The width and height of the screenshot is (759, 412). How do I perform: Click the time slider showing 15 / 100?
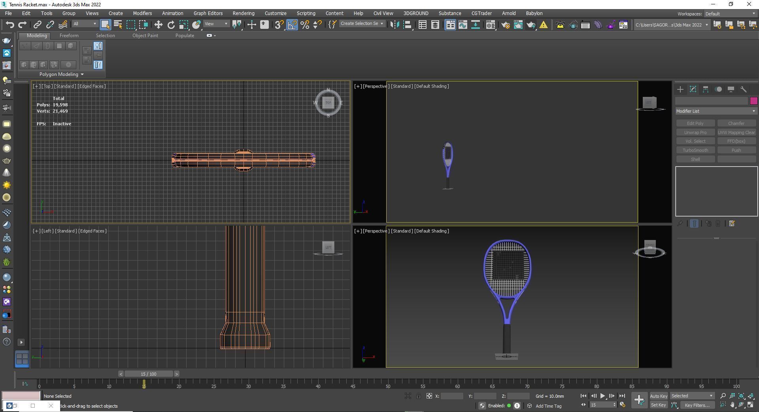point(149,374)
